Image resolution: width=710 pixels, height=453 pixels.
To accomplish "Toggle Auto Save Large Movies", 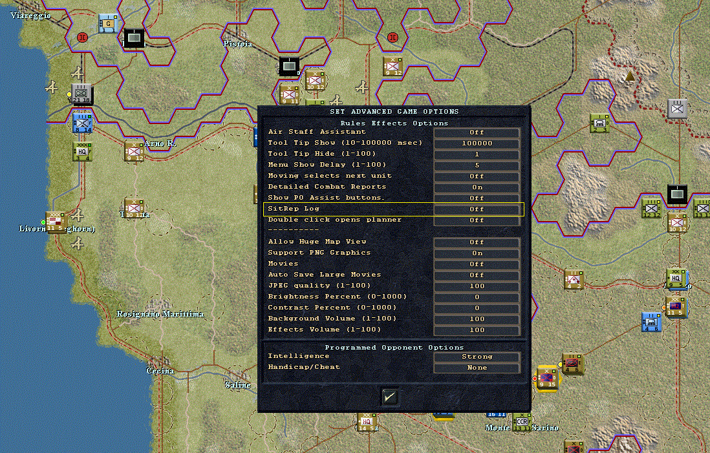I will 477,275.
